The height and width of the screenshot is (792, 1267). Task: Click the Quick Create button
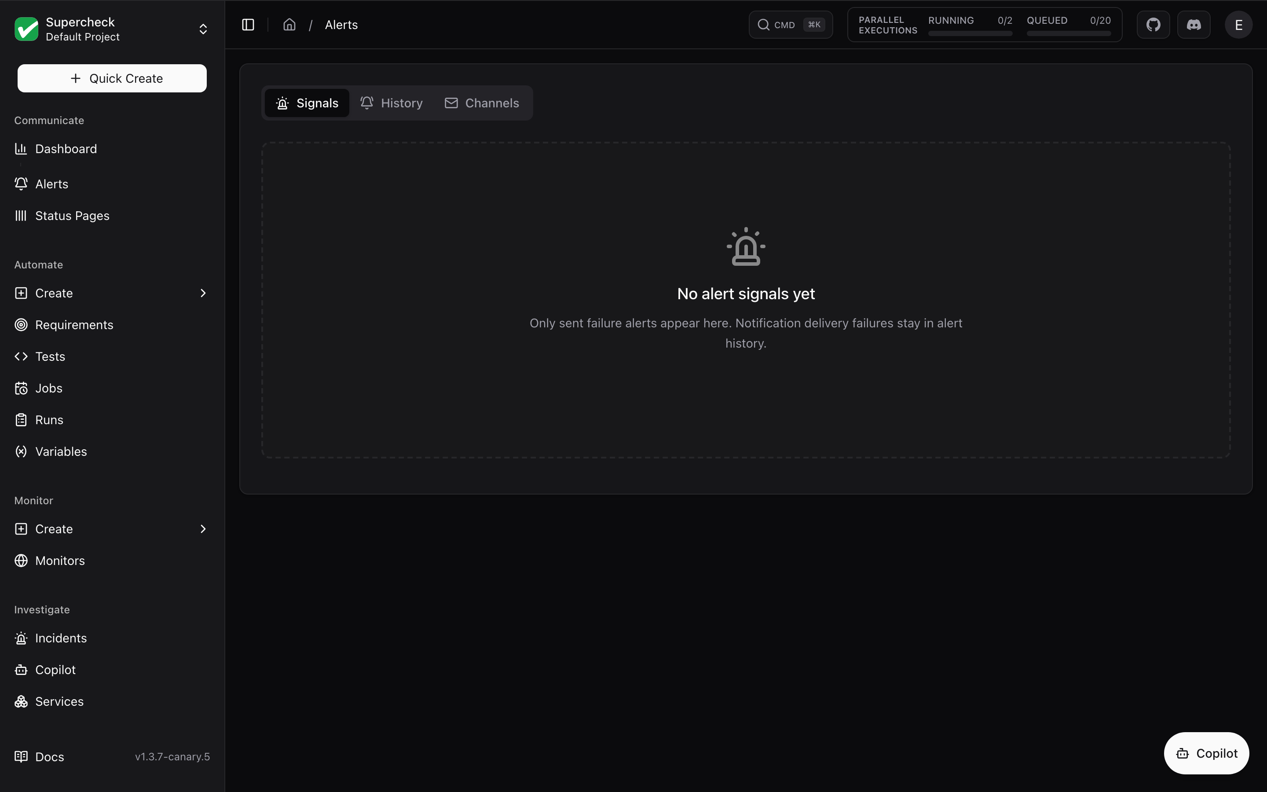(112, 79)
